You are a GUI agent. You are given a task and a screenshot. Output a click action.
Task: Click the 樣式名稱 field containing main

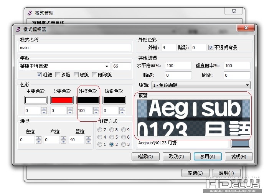pyautogui.click(x=75, y=48)
